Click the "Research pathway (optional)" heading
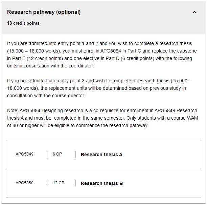 [44, 12]
